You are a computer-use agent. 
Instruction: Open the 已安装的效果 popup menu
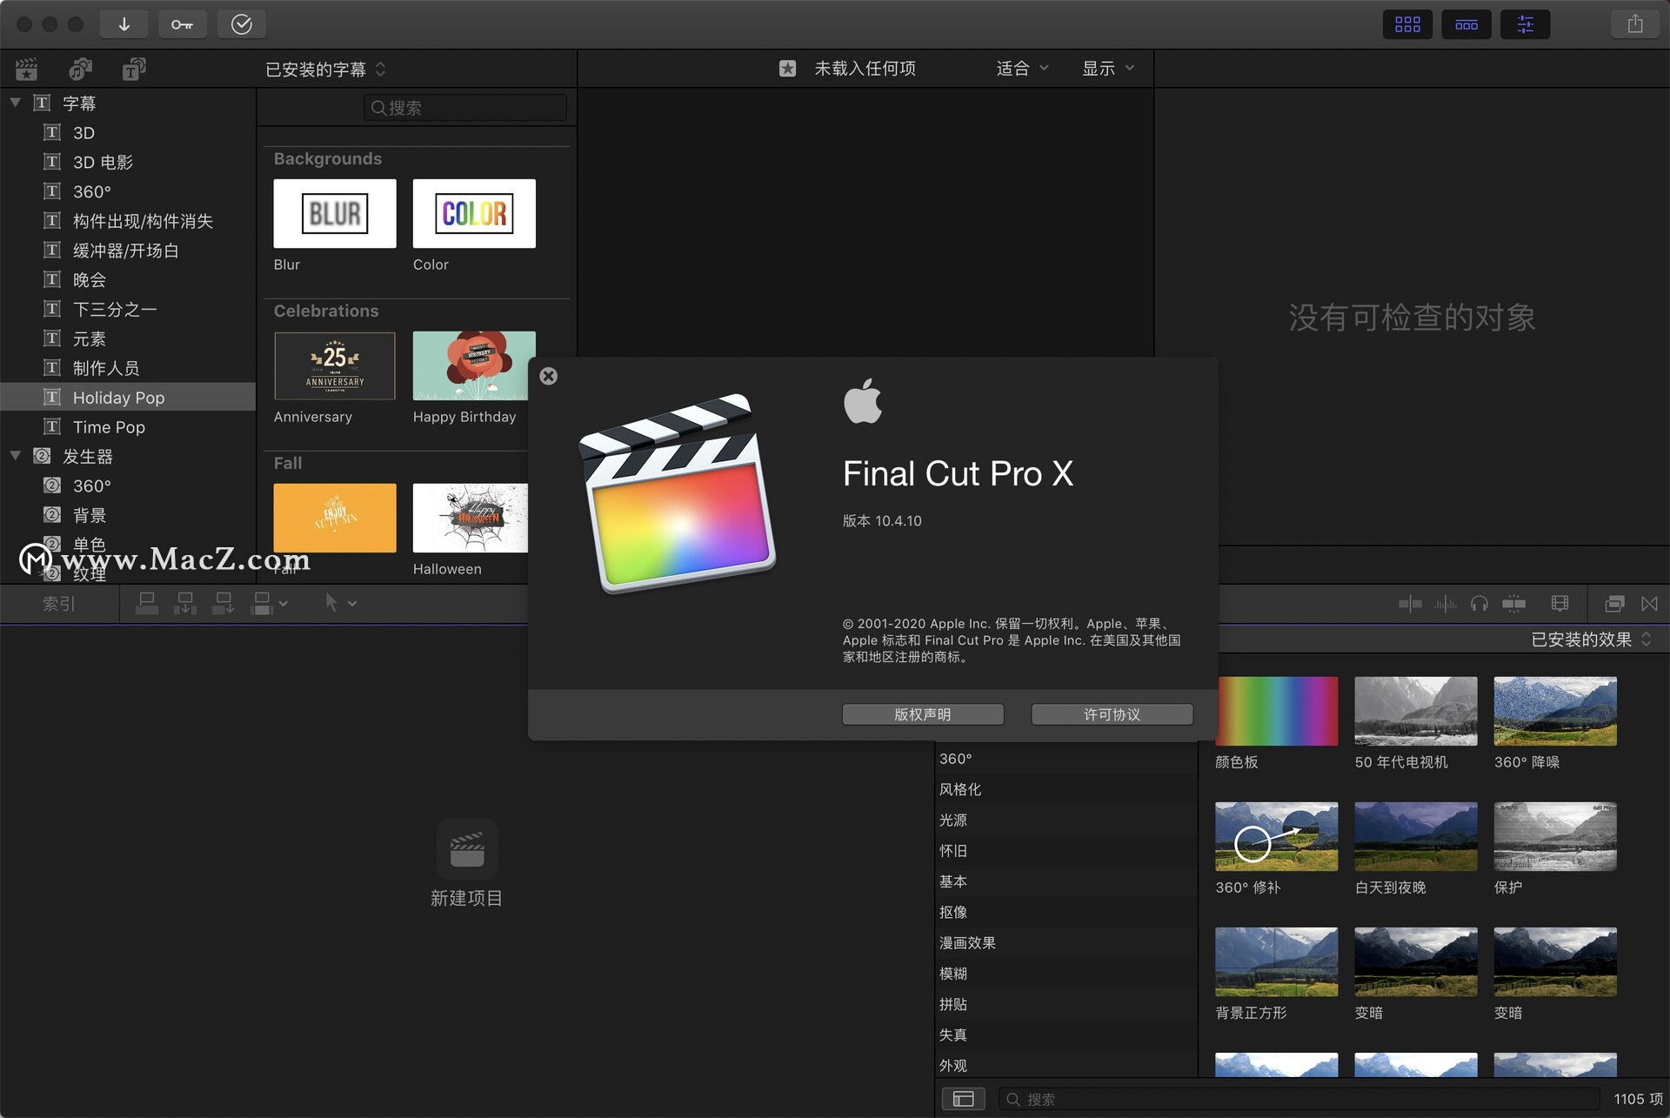click(1591, 639)
